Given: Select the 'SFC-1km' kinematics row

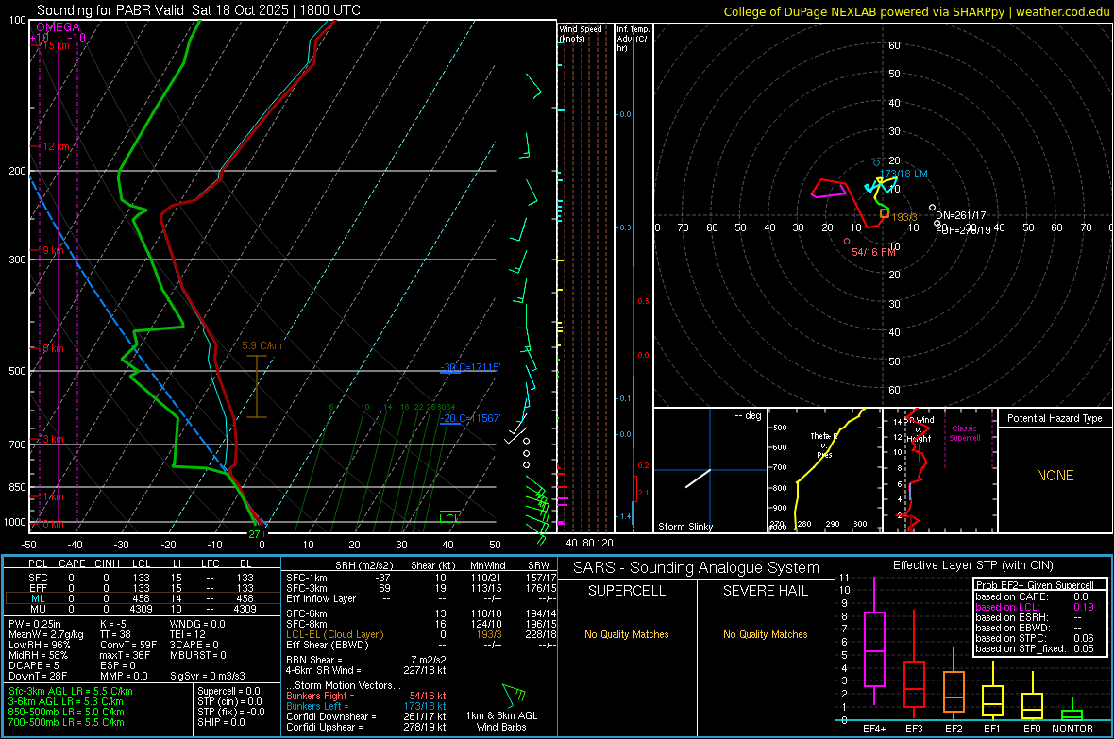Looking at the screenshot, I should coord(422,578).
